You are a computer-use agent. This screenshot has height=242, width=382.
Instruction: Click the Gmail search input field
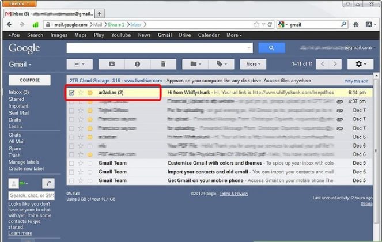click(159, 48)
